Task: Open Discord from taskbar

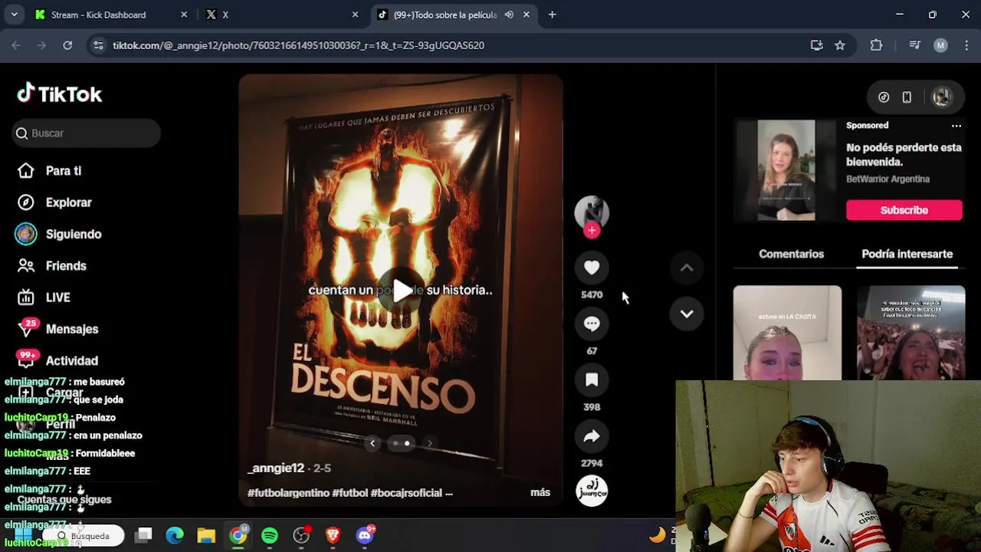Action: pyautogui.click(x=365, y=535)
